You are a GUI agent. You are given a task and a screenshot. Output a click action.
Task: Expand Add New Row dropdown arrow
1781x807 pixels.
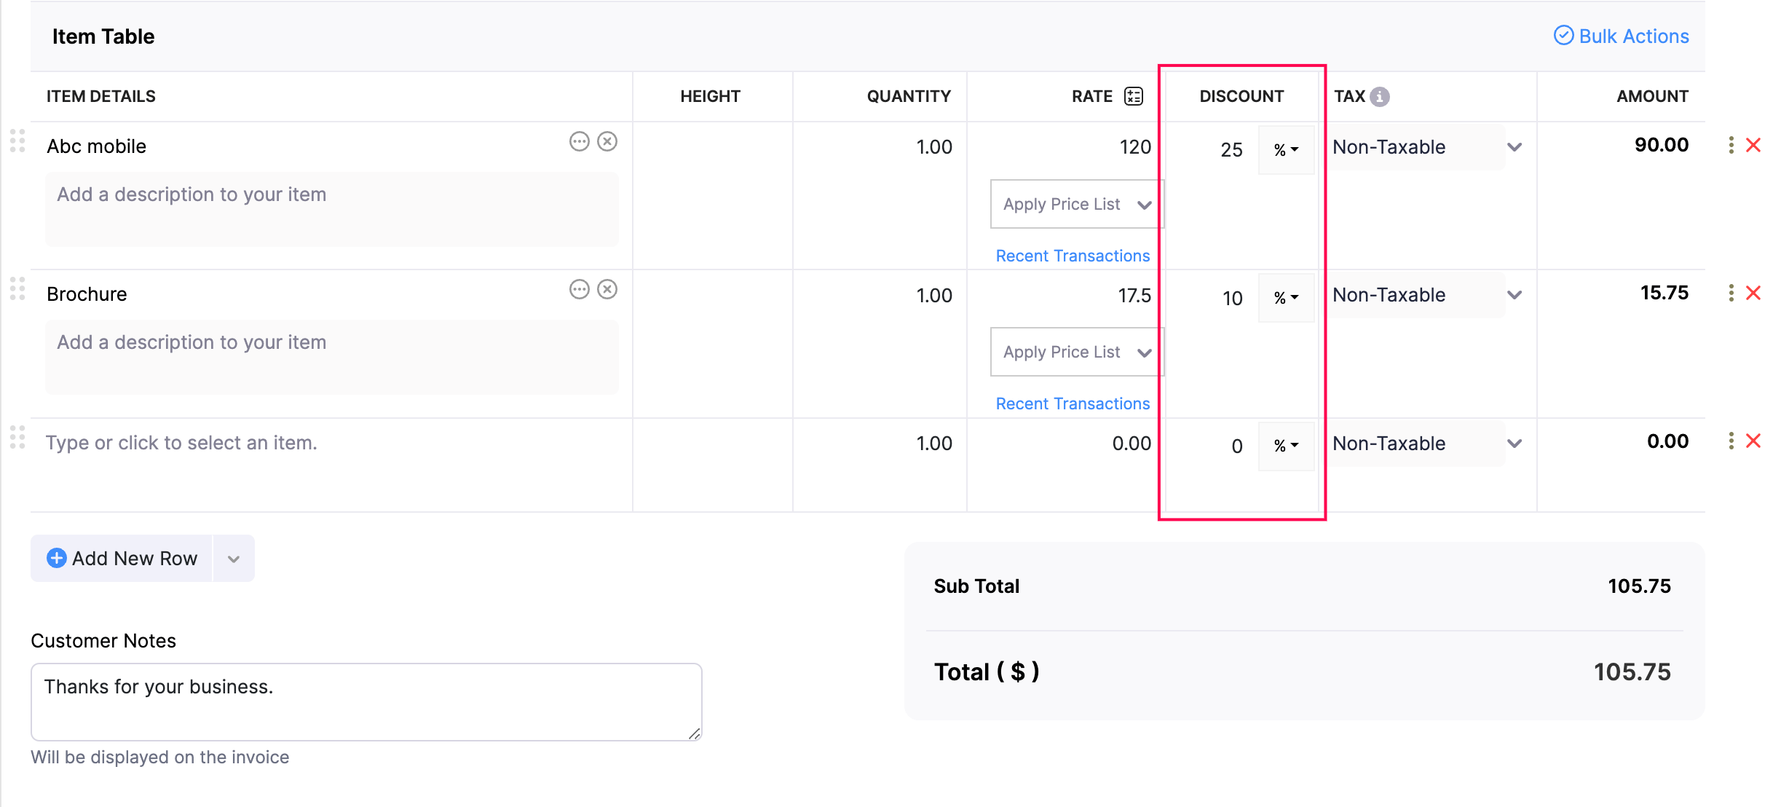tap(234, 559)
